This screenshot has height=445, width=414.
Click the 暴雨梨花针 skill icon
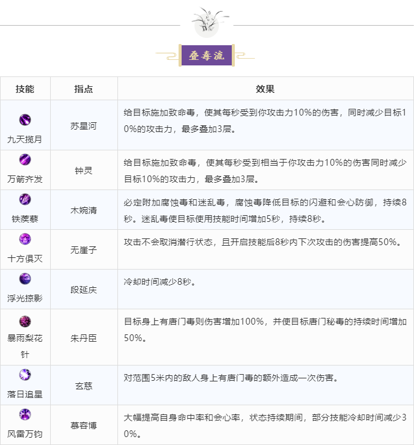pyautogui.click(x=25, y=322)
